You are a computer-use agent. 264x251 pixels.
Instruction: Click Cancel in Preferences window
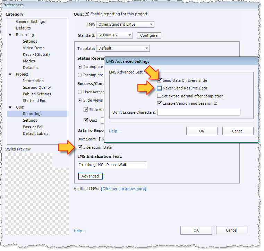[231, 230]
